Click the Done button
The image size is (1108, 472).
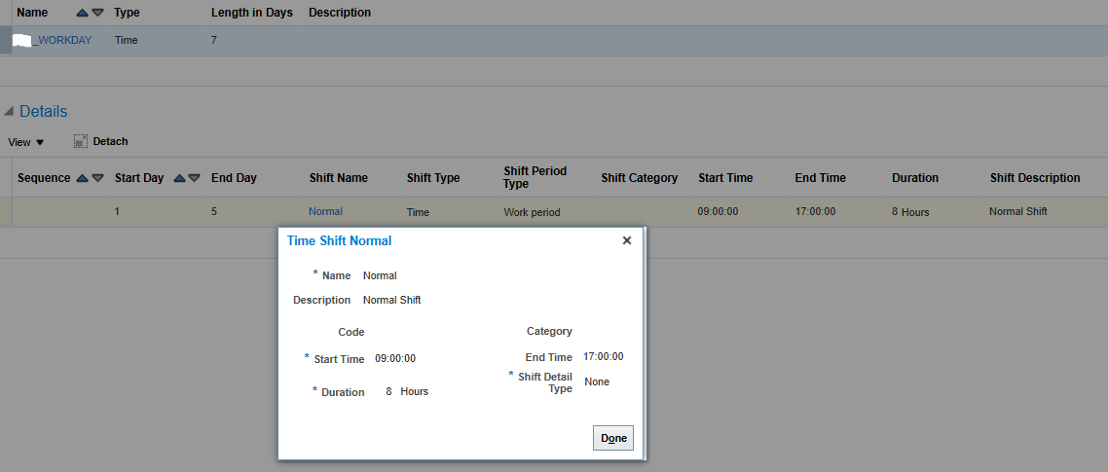pos(613,438)
